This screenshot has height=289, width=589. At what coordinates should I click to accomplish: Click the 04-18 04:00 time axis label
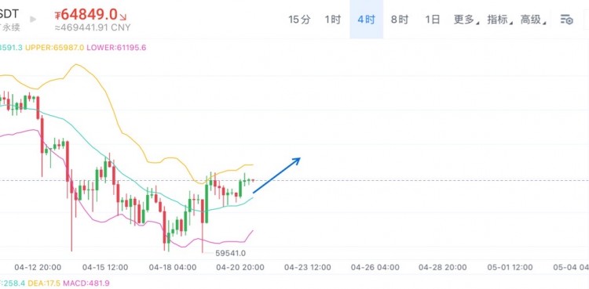click(x=173, y=267)
